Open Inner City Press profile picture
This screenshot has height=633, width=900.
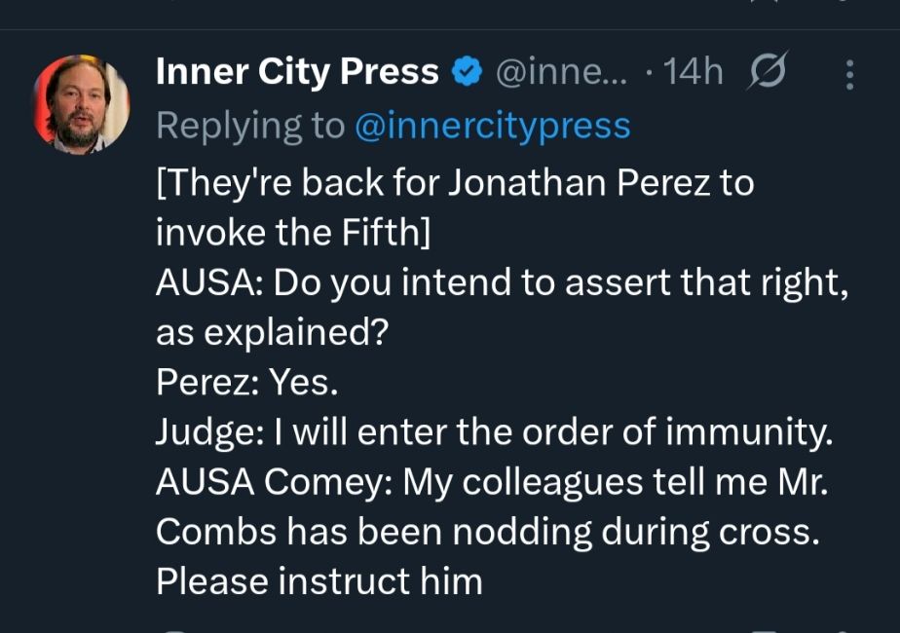click(x=81, y=104)
